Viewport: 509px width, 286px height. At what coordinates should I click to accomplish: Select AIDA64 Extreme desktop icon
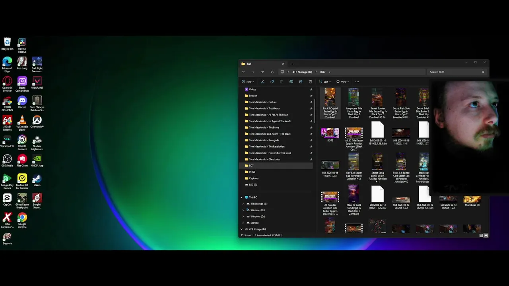click(7, 123)
